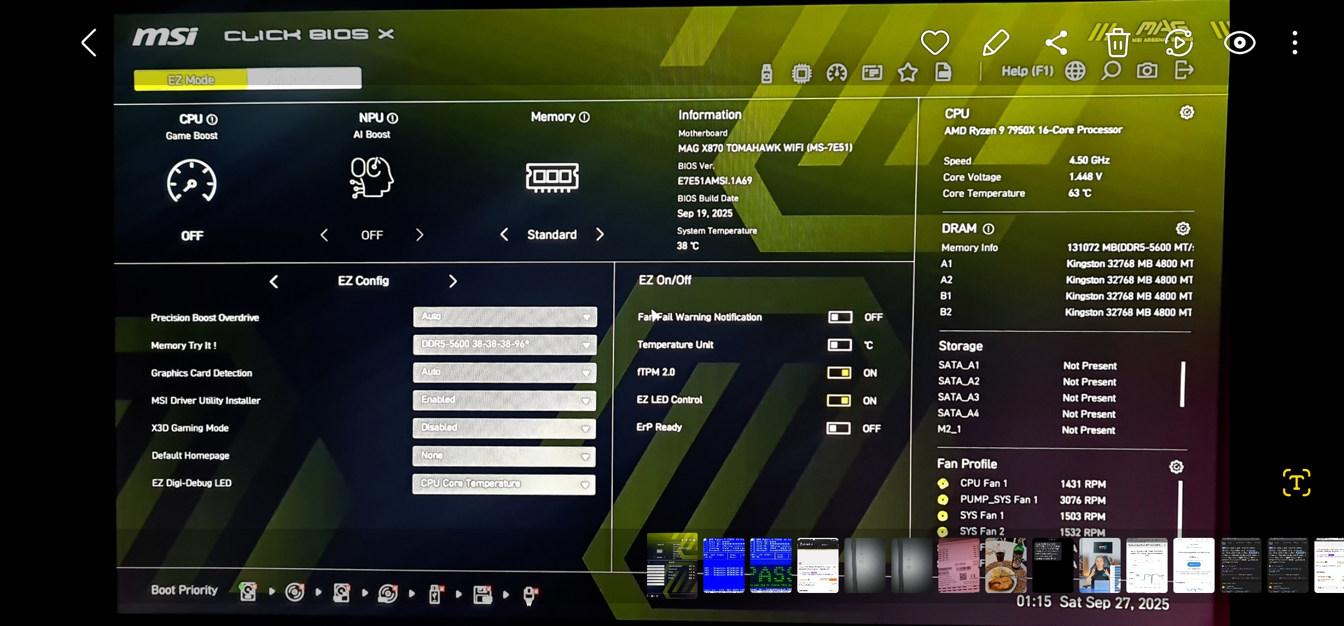This screenshot has width=1344, height=626.
Task: Open the pink receipt photo thumbnail
Action: (x=959, y=565)
